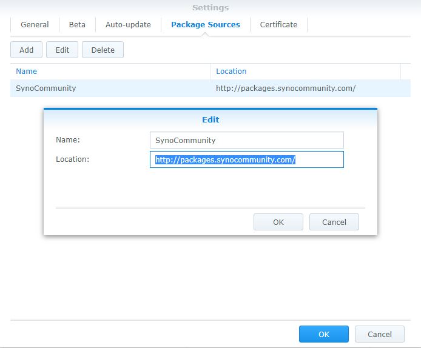Sort by the Location column header
421x348 pixels.
(x=306, y=72)
